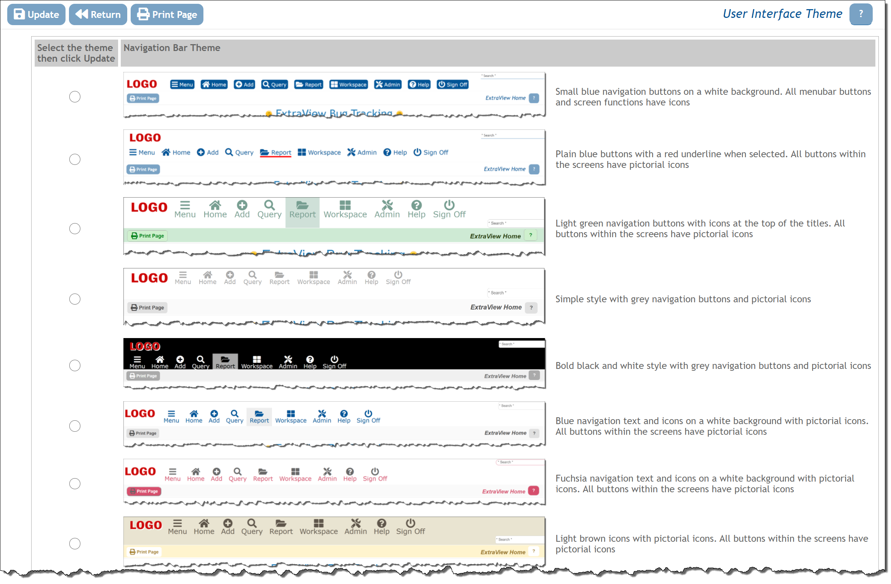This screenshot has height=584, width=891.
Task: Click Help icon in green theme preview
Action: 416,205
